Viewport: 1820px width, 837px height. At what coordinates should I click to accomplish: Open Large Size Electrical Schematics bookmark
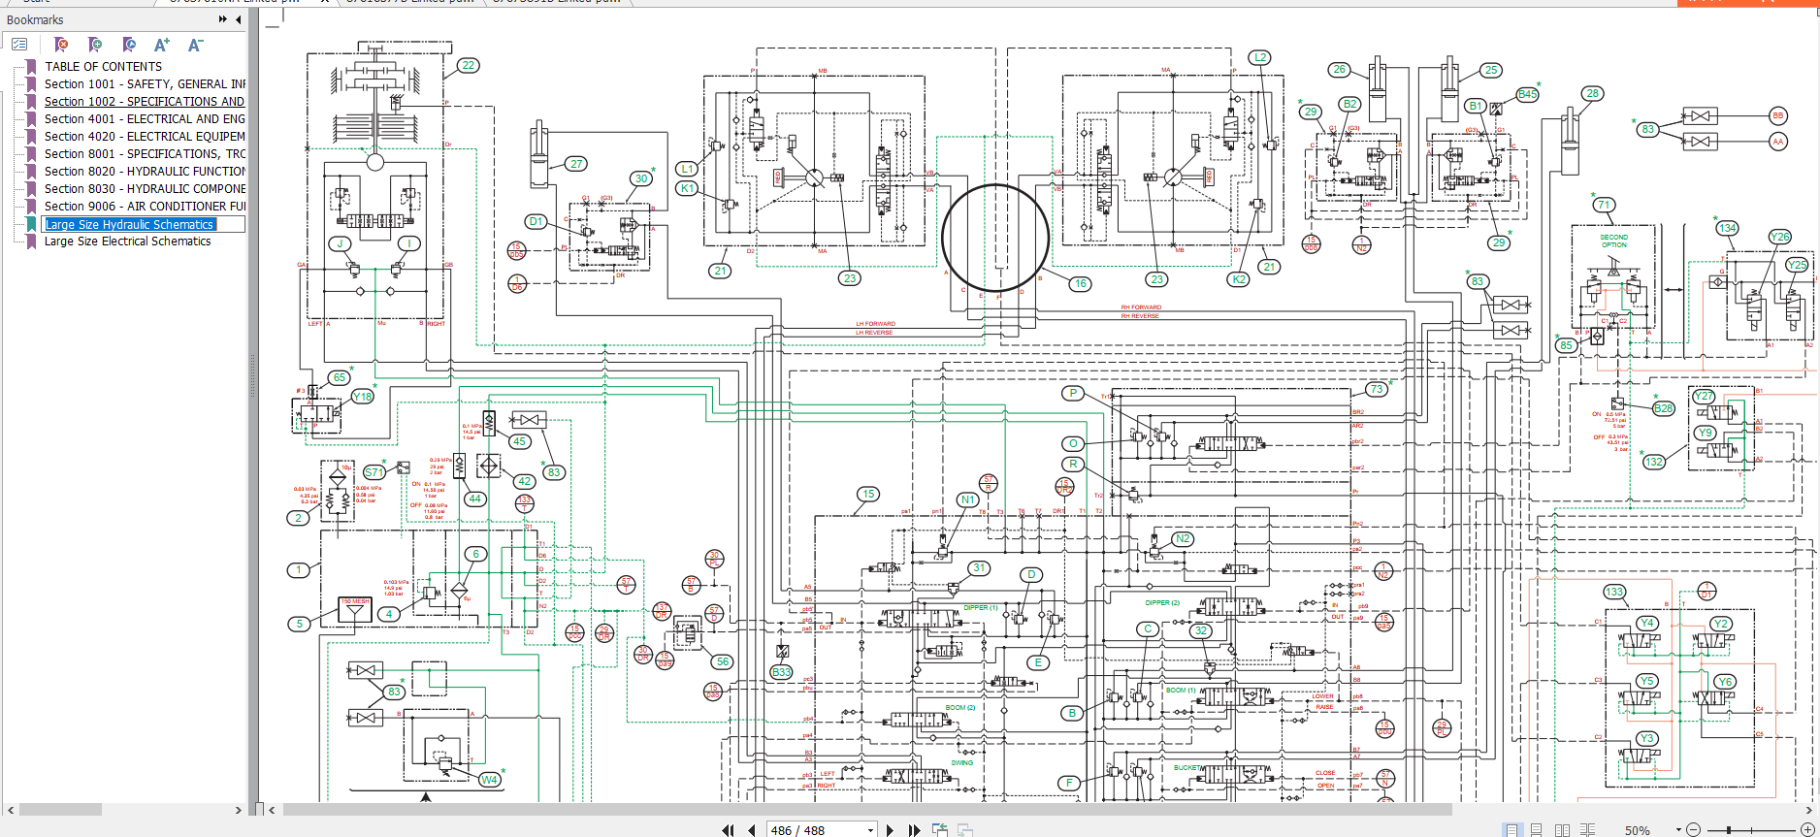pos(127,241)
